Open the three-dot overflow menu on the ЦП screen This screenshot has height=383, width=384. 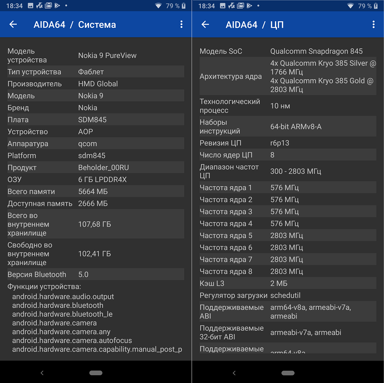[x=373, y=24]
